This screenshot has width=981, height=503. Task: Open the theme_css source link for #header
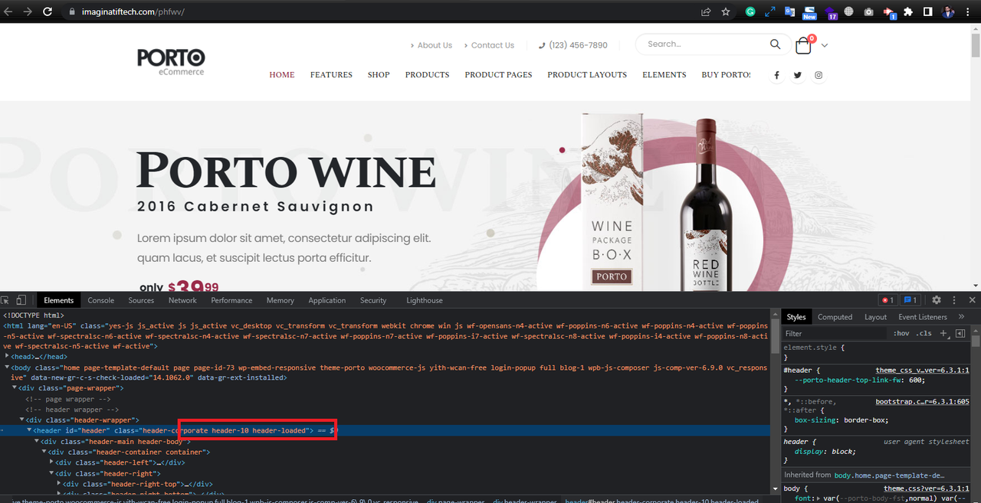(x=922, y=370)
